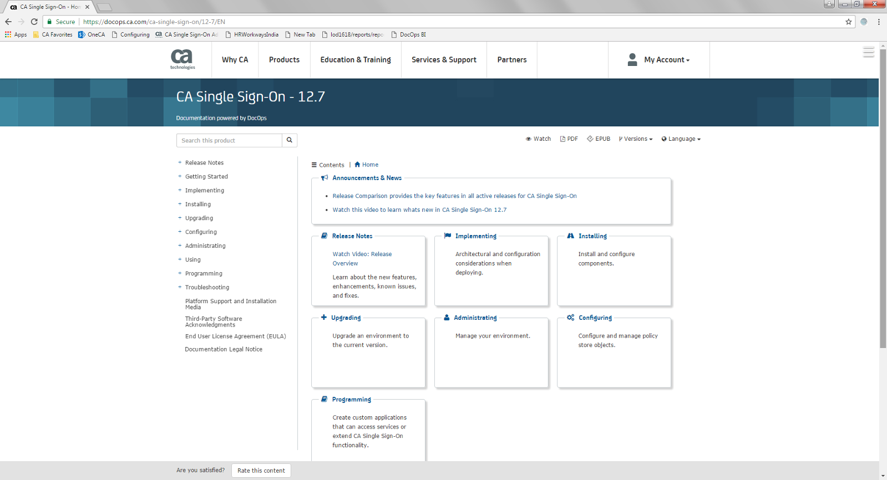
Task: Open Products menu
Action: [284, 60]
